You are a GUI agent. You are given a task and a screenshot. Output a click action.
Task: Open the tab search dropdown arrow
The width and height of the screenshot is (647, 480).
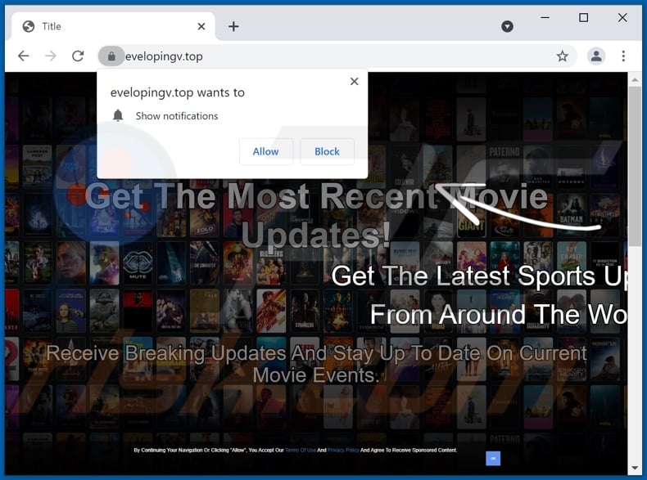pos(507,26)
